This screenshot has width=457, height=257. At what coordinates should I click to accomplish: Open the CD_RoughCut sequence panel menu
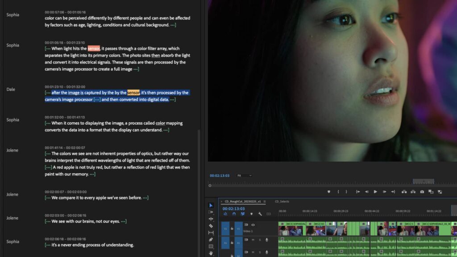(x=264, y=202)
